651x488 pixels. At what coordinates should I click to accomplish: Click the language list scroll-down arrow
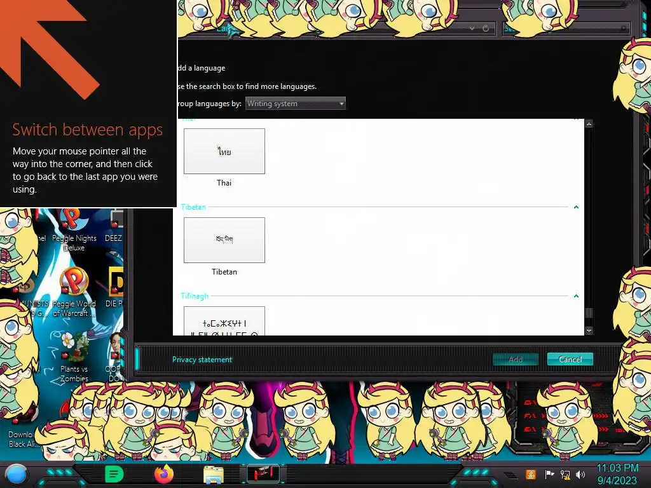click(x=589, y=330)
